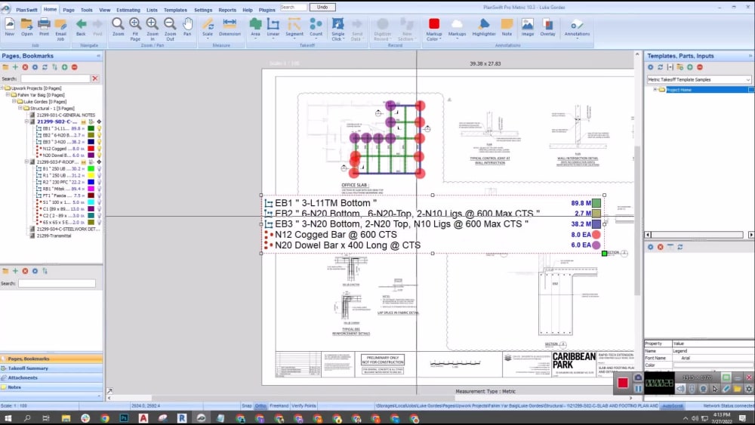
Task: Collapse the Luke Gordes folder
Action: (14, 102)
